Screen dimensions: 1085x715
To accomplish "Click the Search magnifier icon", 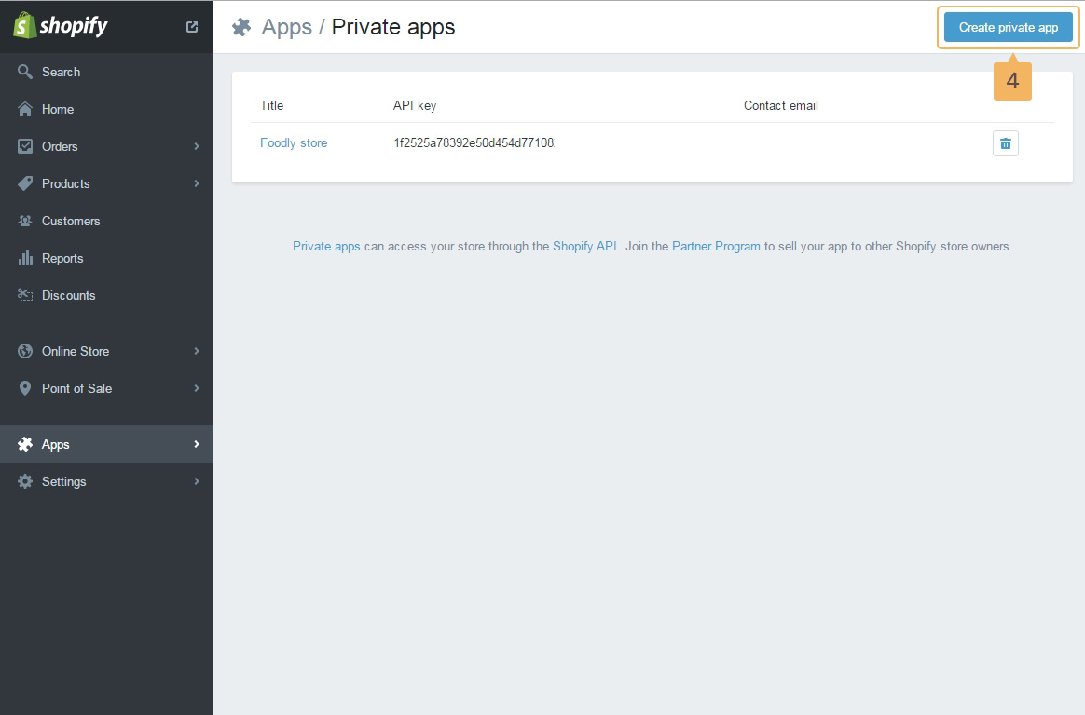I will point(25,72).
